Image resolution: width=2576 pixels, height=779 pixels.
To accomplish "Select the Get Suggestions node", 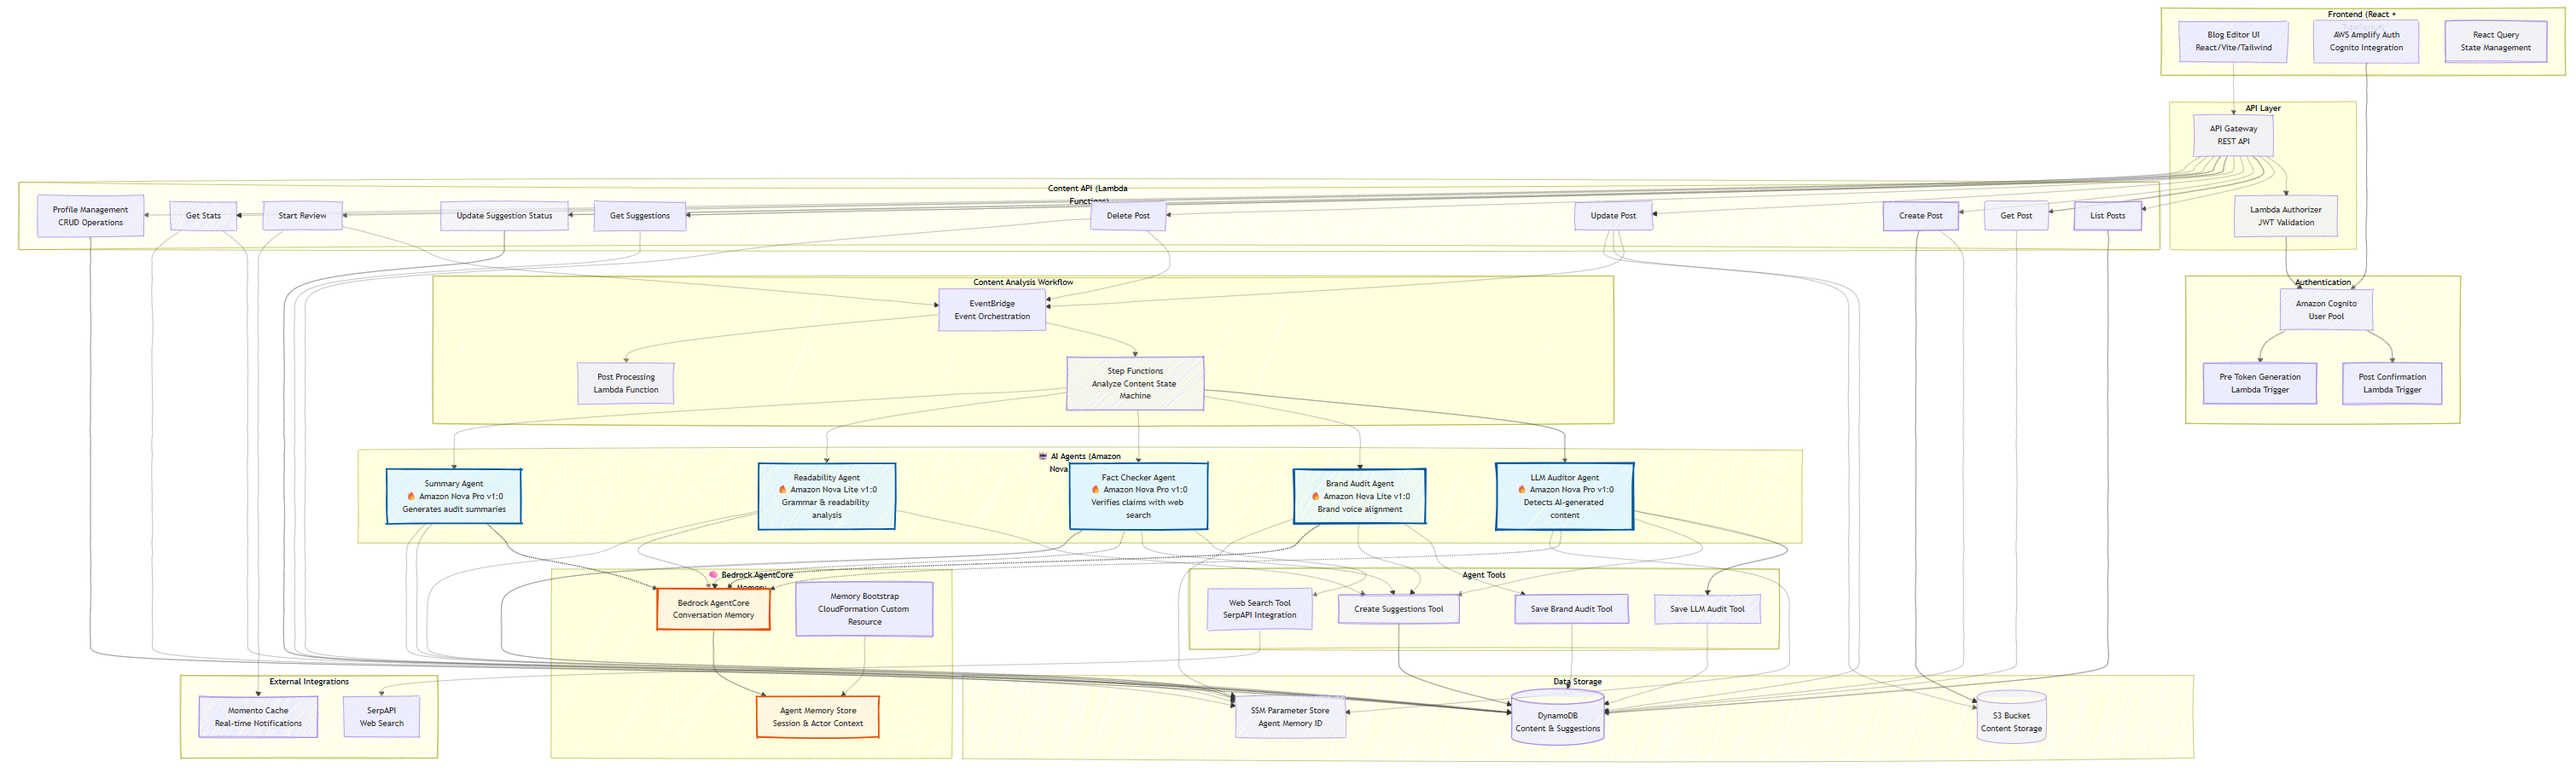I will coord(639,216).
